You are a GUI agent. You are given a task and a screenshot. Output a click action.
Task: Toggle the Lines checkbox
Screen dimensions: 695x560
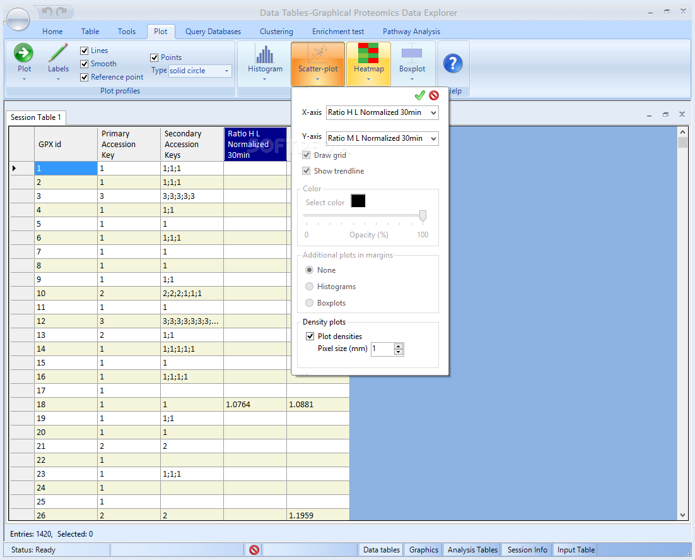(85, 51)
